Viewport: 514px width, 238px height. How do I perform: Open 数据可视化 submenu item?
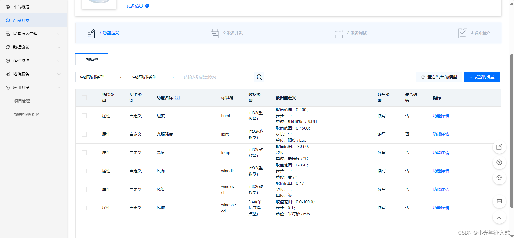(24, 114)
